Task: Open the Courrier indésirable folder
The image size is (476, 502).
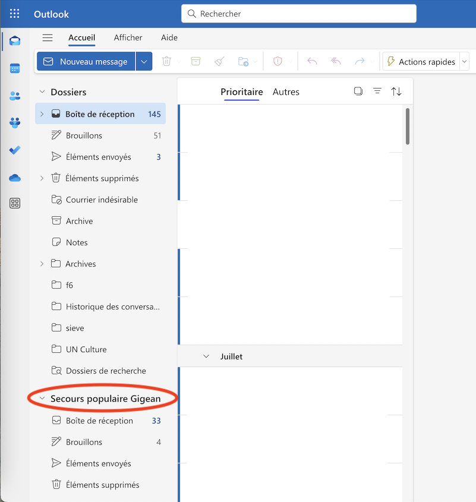Action: [x=102, y=200]
